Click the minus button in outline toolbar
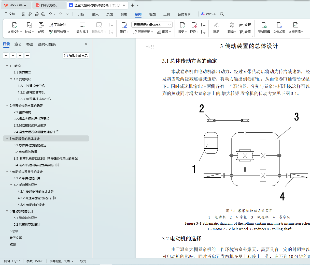Screen dimensions: 310x265 [x=27, y=55]
